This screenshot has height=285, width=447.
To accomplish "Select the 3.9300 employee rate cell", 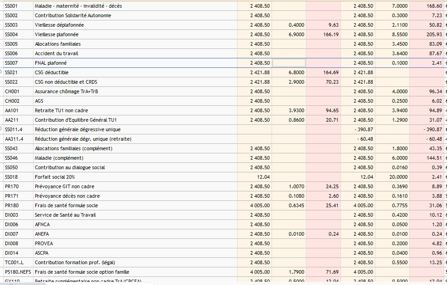I will [289, 110].
